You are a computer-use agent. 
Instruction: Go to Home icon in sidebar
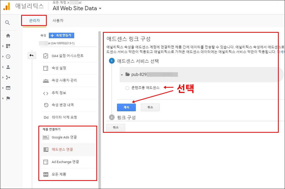(x=8, y=36)
